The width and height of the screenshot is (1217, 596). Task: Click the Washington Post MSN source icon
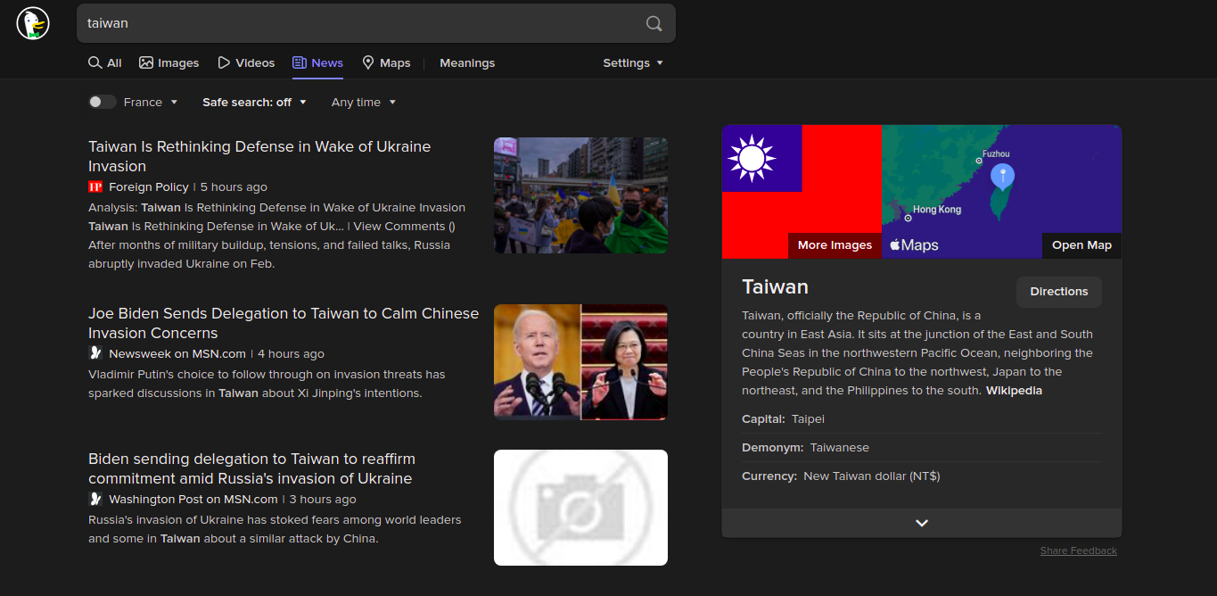[x=95, y=500]
